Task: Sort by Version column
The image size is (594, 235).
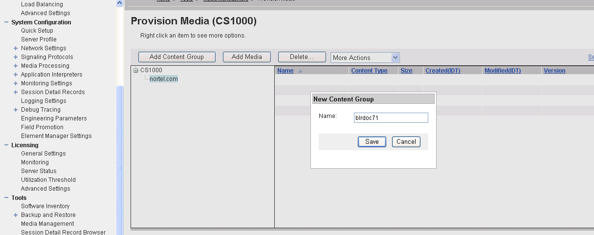Action: click(x=554, y=71)
